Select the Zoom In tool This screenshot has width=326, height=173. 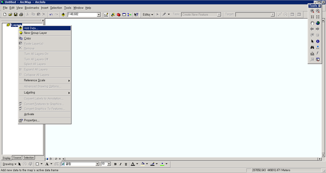click(x=312, y=11)
